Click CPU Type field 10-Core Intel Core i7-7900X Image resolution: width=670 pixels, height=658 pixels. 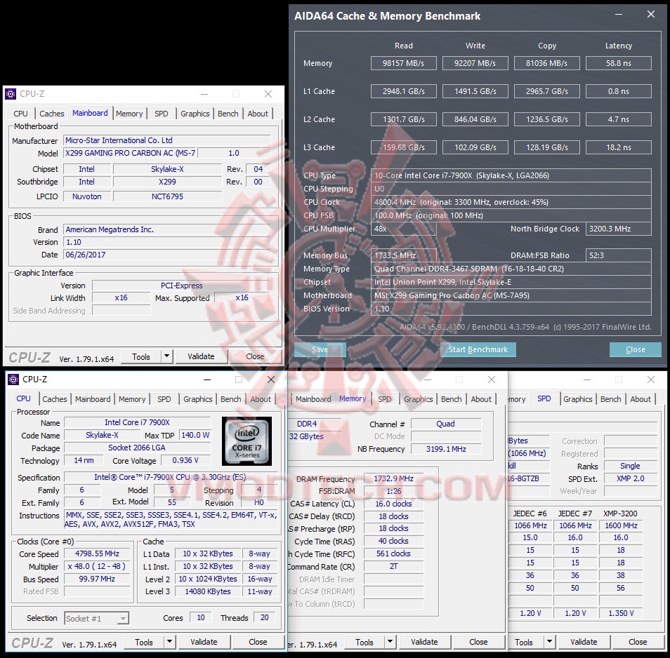[x=511, y=175]
